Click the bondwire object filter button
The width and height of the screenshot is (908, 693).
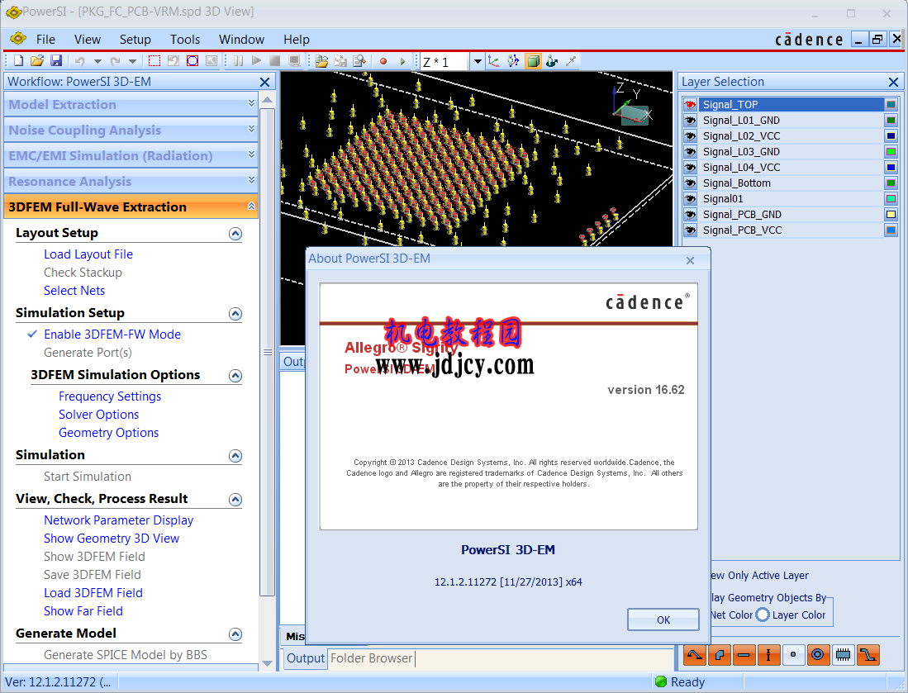(694, 655)
